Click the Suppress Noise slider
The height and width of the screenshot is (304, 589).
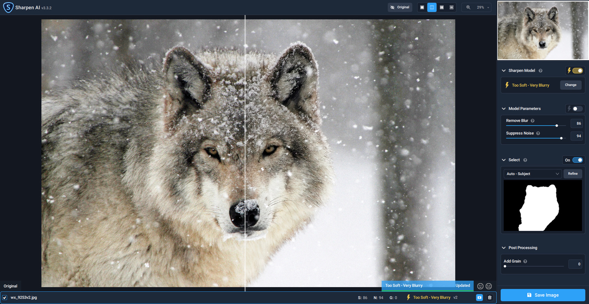536,138
